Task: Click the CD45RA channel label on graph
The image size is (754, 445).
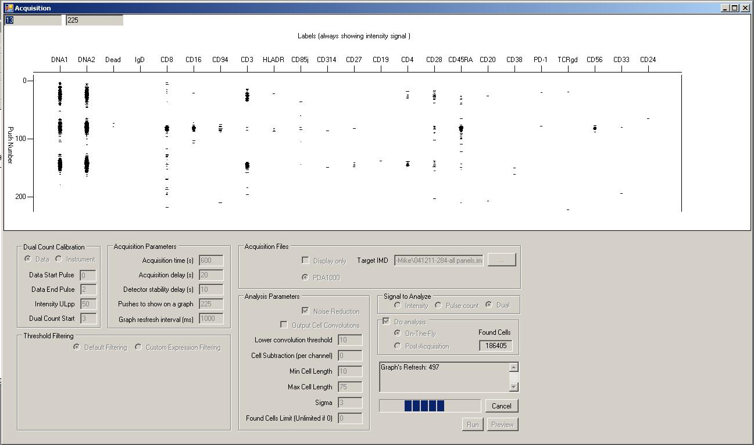Action: point(460,60)
